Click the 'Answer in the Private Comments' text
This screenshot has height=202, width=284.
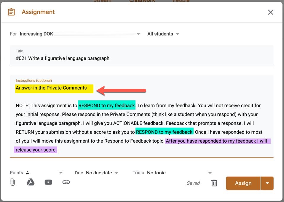point(51,88)
